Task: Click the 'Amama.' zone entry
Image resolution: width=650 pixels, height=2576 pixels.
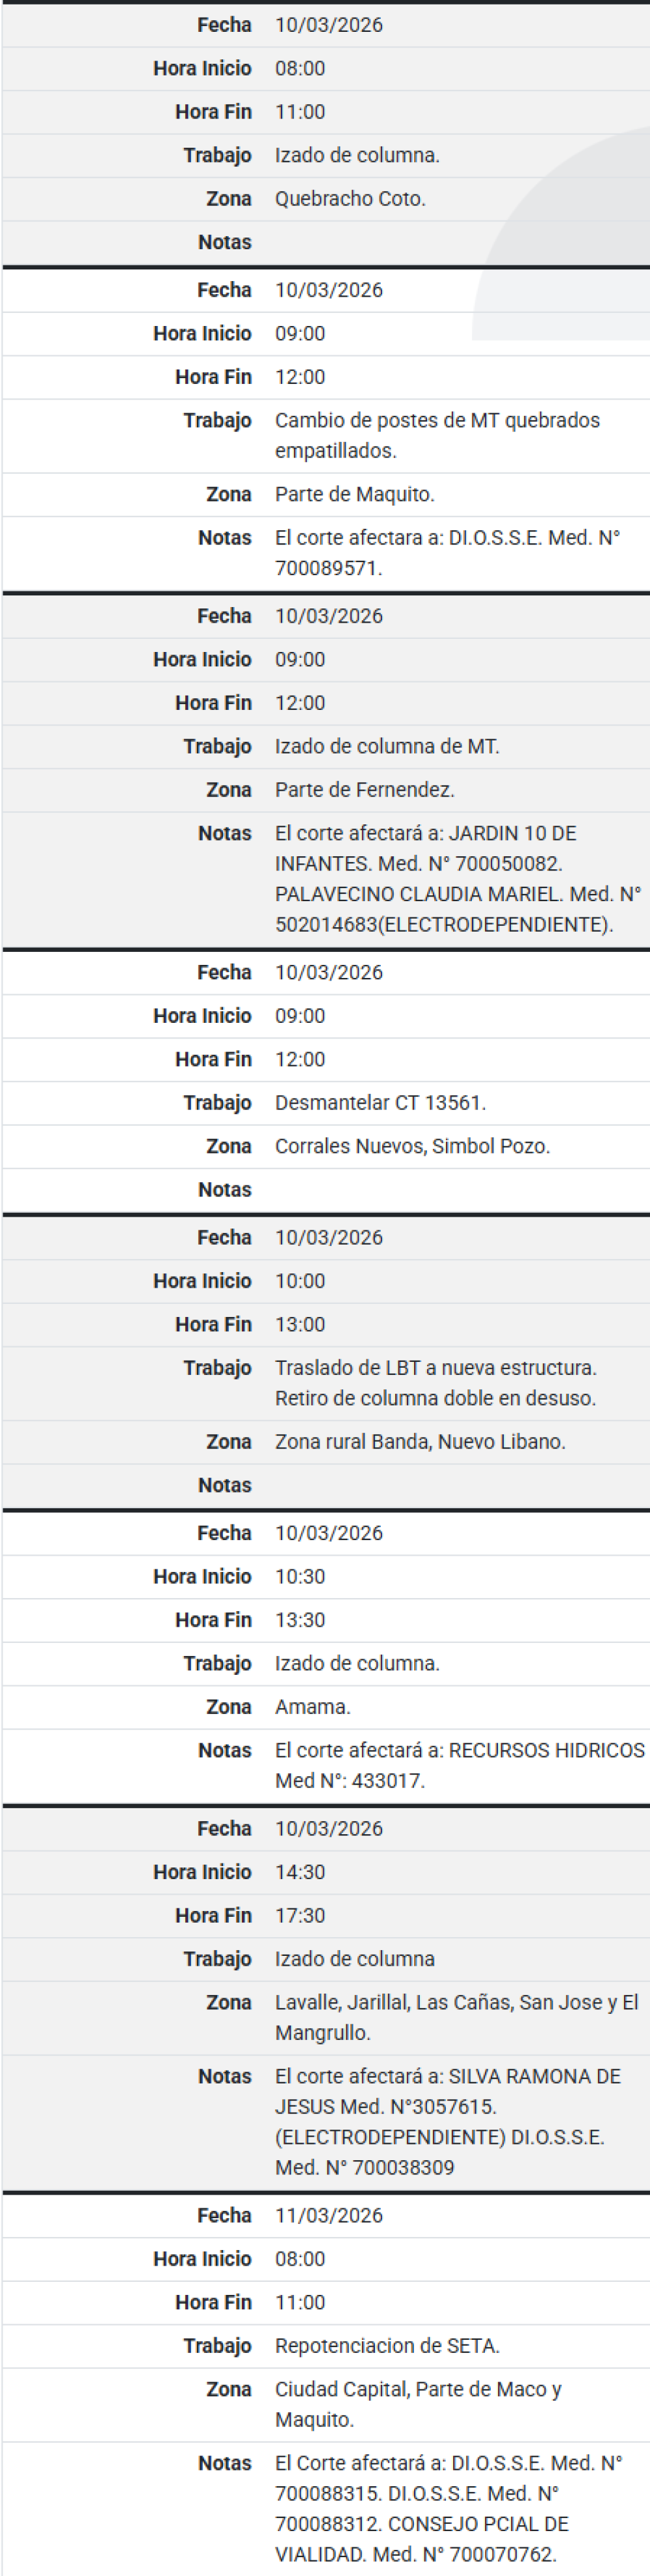Action: (x=313, y=1706)
